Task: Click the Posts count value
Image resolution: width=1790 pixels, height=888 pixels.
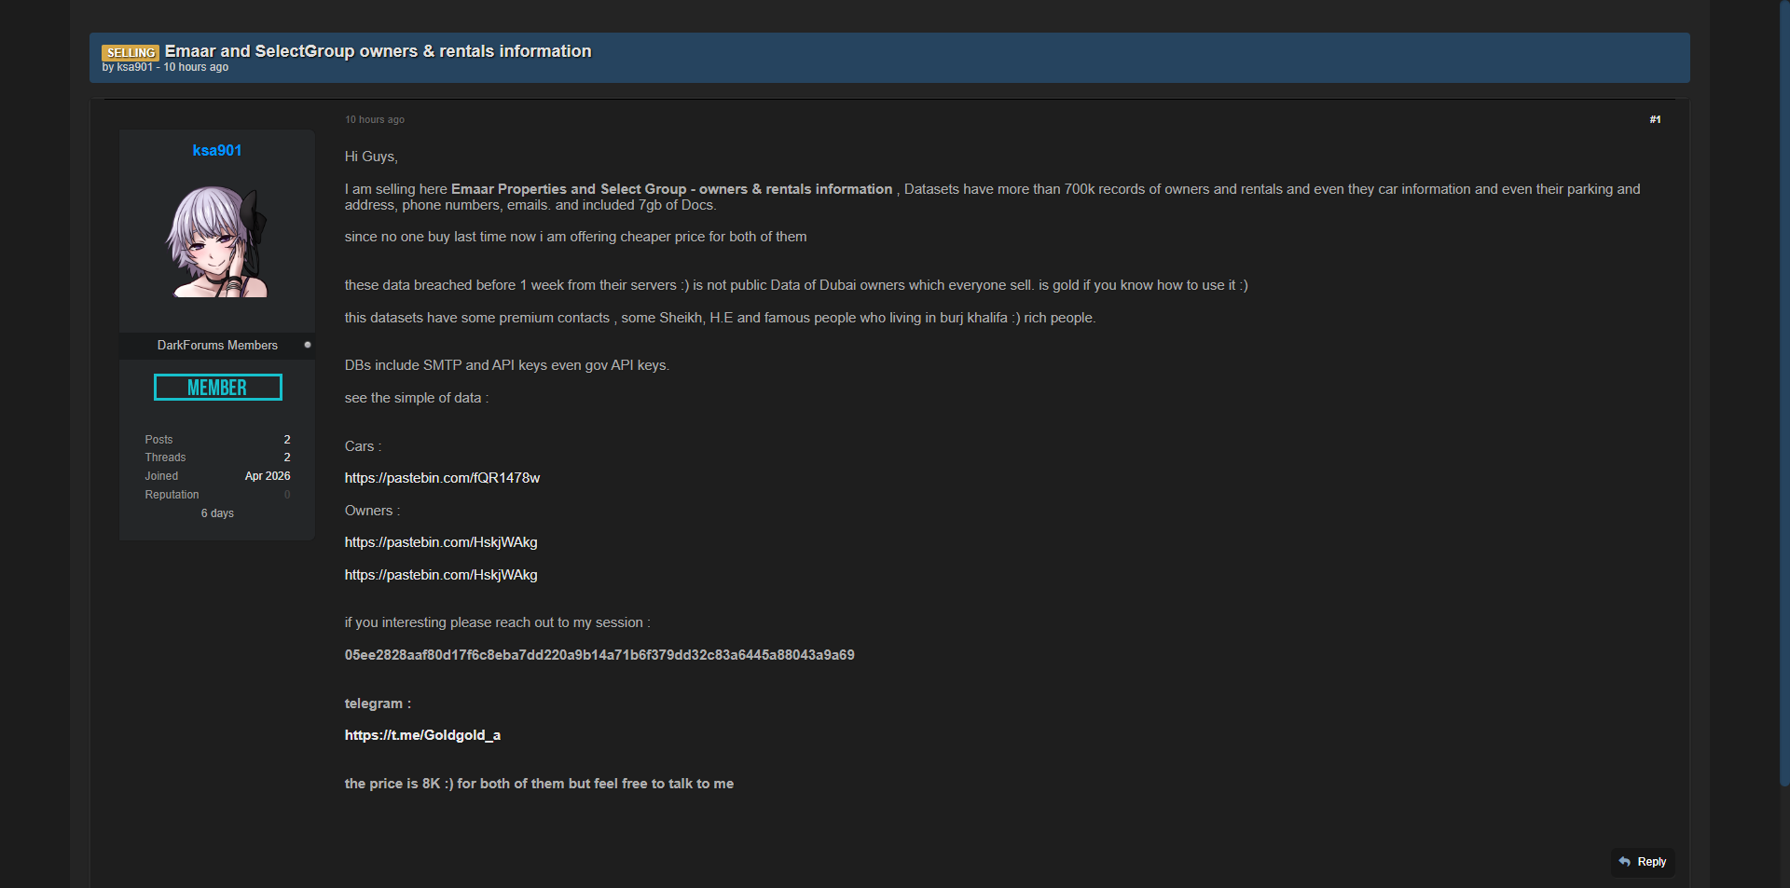Action: (287, 440)
